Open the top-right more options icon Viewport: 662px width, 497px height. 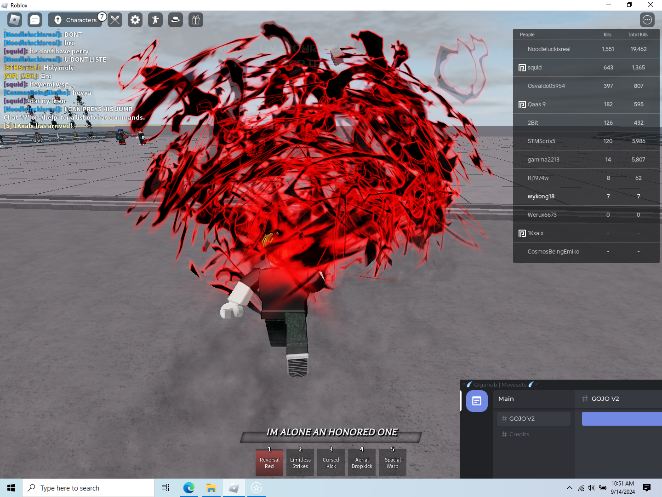coord(647,20)
